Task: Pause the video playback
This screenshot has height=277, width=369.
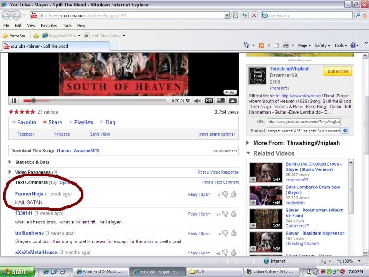Action: pyautogui.click(x=14, y=101)
